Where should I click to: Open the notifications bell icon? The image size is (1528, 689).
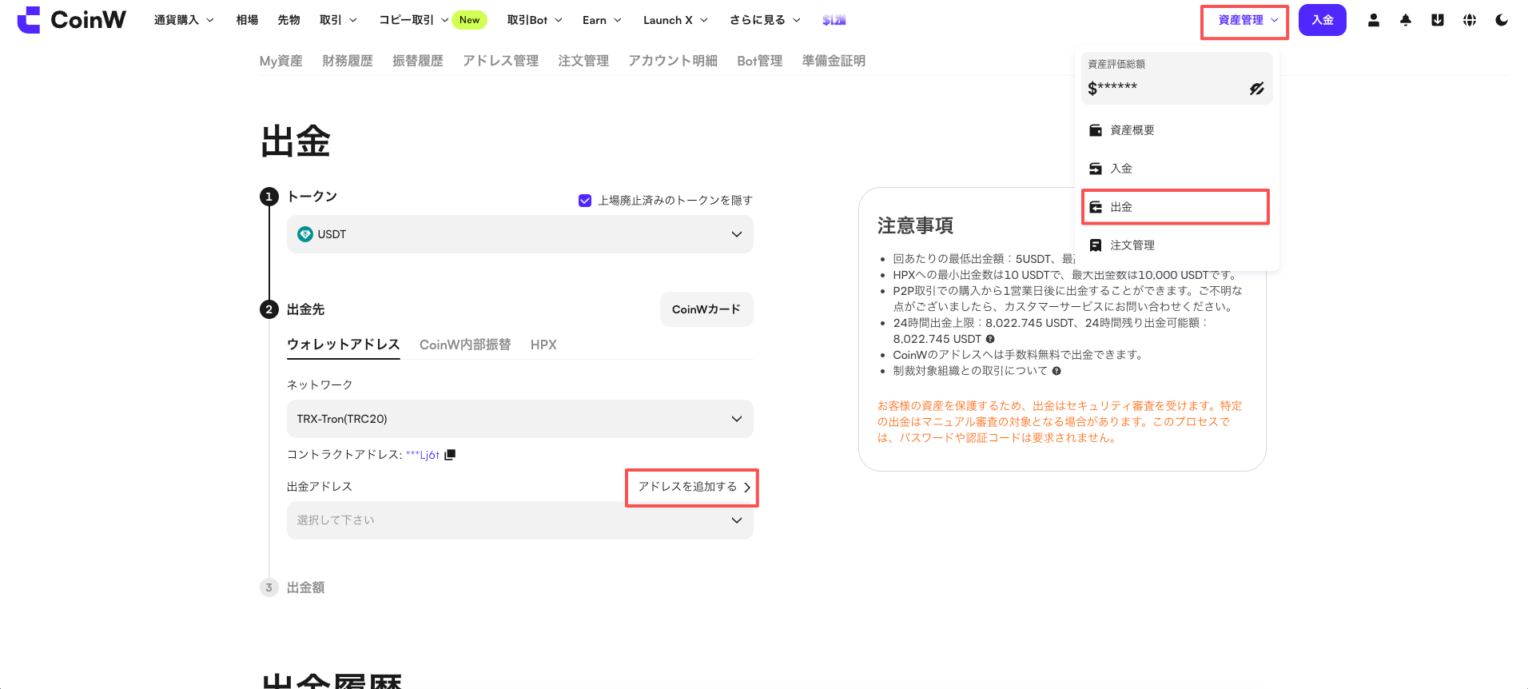1405,20
